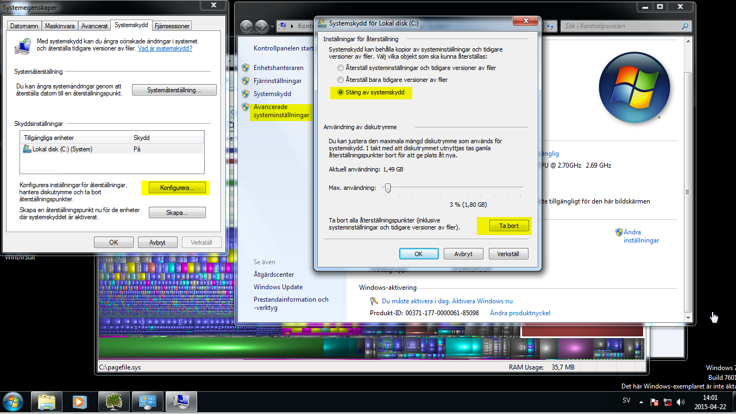Click OK in the Systemegenskaper window

[114, 243]
